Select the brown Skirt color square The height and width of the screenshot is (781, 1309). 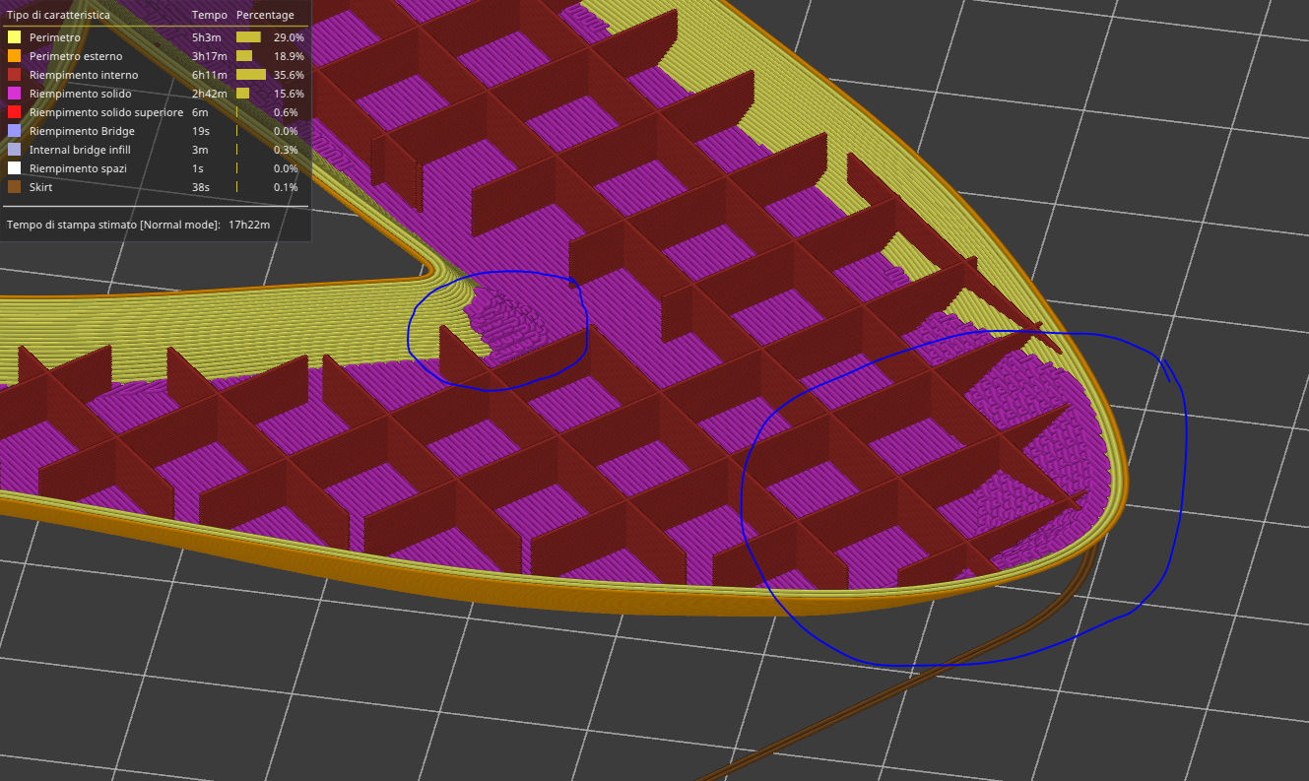[13, 187]
